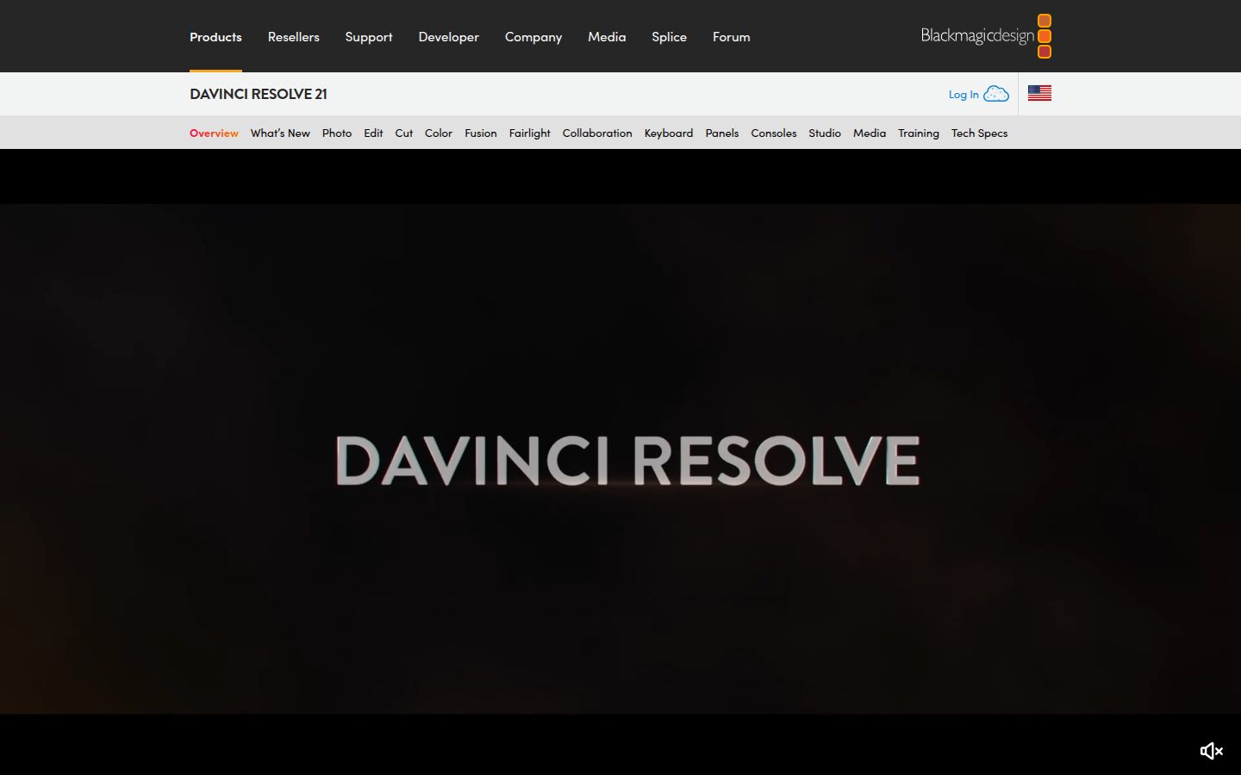Open the Photo tab
The height and width of the screenshot is (775, 1241).
[x=337, y=133]
